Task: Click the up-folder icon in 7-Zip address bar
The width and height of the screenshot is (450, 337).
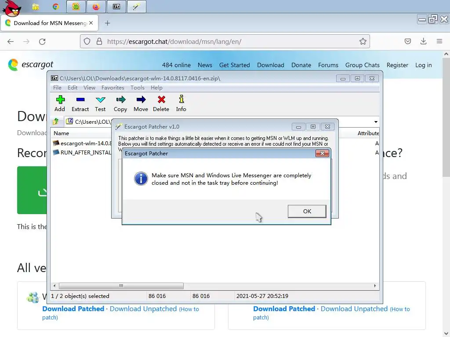Action: pyautogui.click(x=56, y=122)
